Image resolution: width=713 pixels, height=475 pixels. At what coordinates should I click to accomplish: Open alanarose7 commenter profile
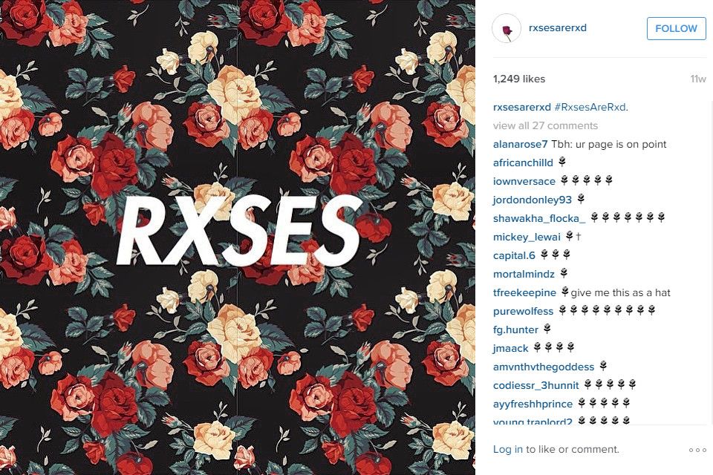(520, 145)
